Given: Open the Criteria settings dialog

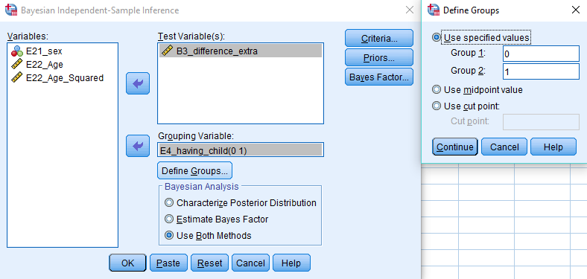Looking at the screenshot, I should coord(379,38).
